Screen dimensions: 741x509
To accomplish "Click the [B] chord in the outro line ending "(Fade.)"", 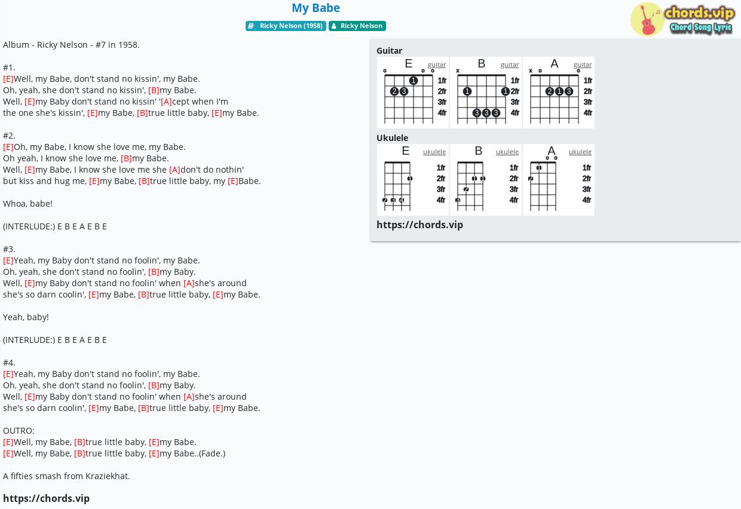I will click(x=79, y=453).
